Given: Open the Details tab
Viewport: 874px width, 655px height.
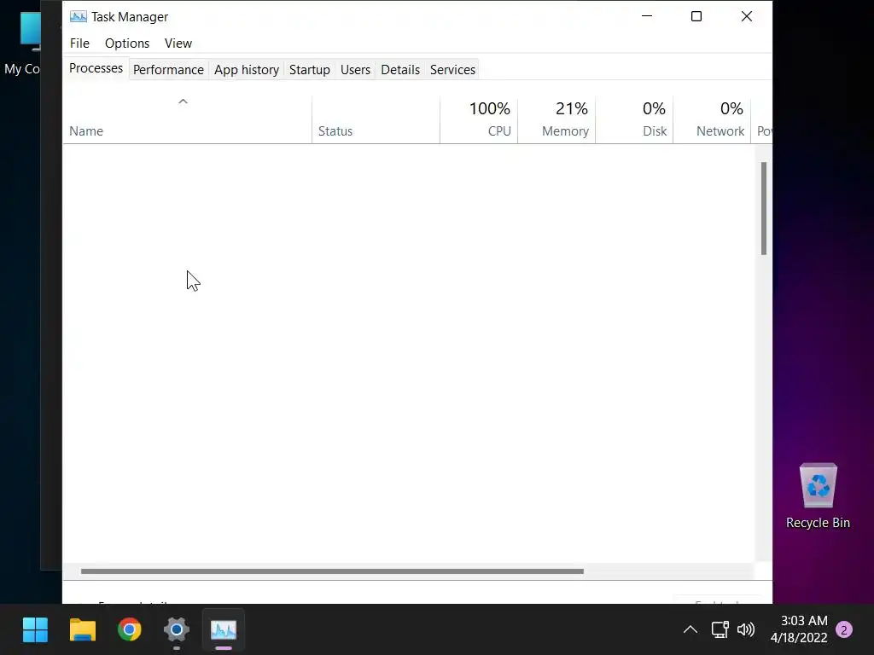Looking at the screenshot, I should [x=400, y=70].
